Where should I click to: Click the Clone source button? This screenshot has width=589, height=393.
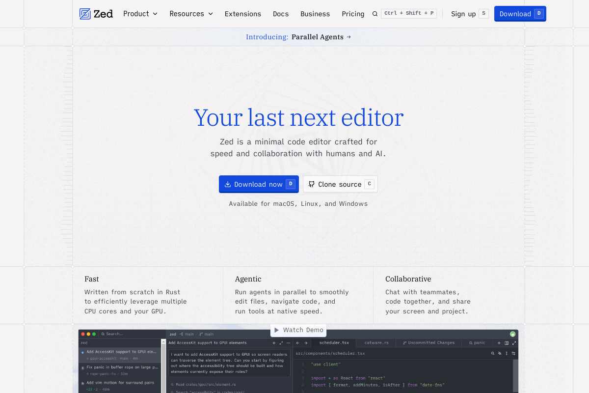[340, 184]
